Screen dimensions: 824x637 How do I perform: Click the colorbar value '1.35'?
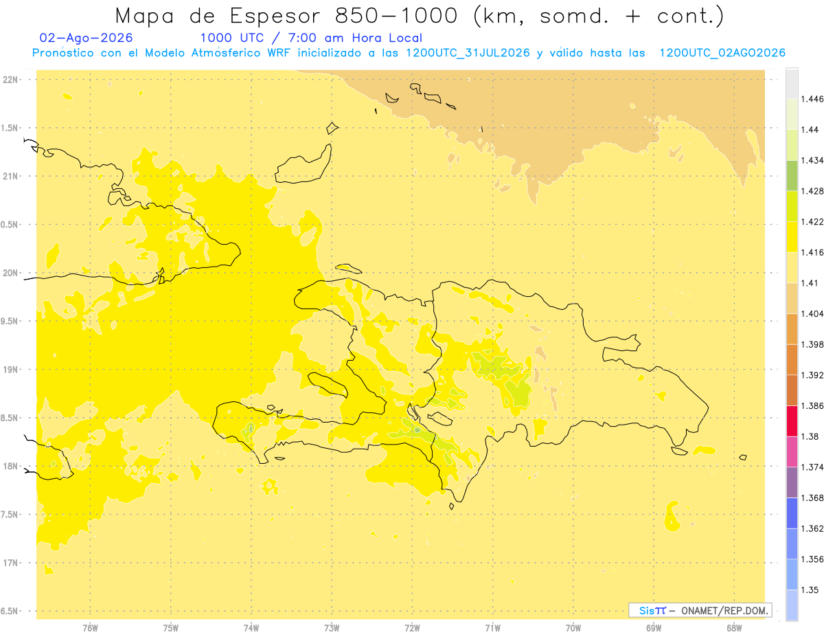(x=811, y=590)
